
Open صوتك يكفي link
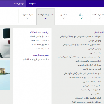tap(96, 94)
